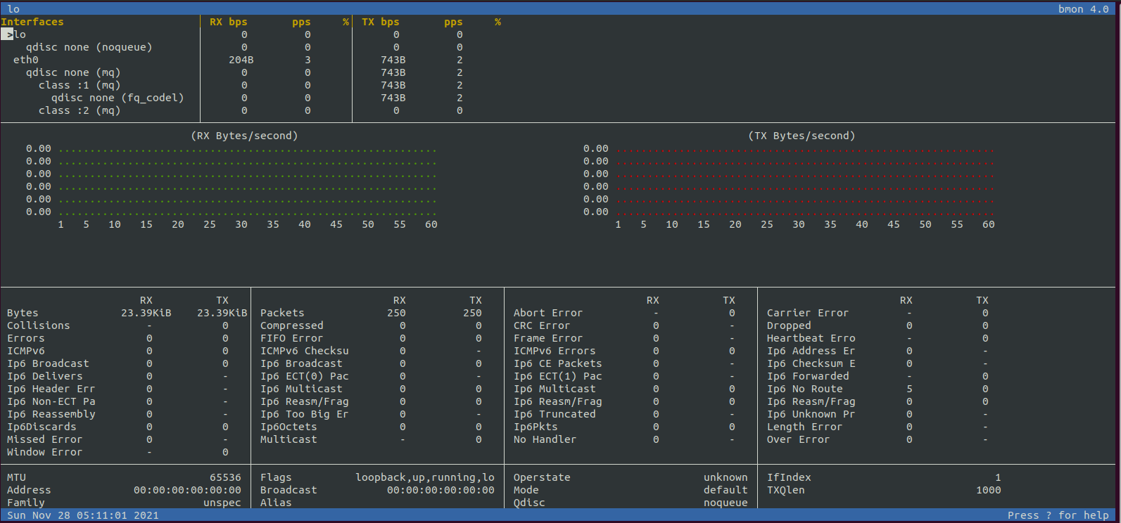The image size is (1121, 523).
Task: Click the Missed Error label
Action: 45,439
